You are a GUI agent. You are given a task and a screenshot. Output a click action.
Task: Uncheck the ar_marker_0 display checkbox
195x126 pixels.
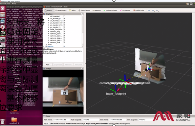64,18
